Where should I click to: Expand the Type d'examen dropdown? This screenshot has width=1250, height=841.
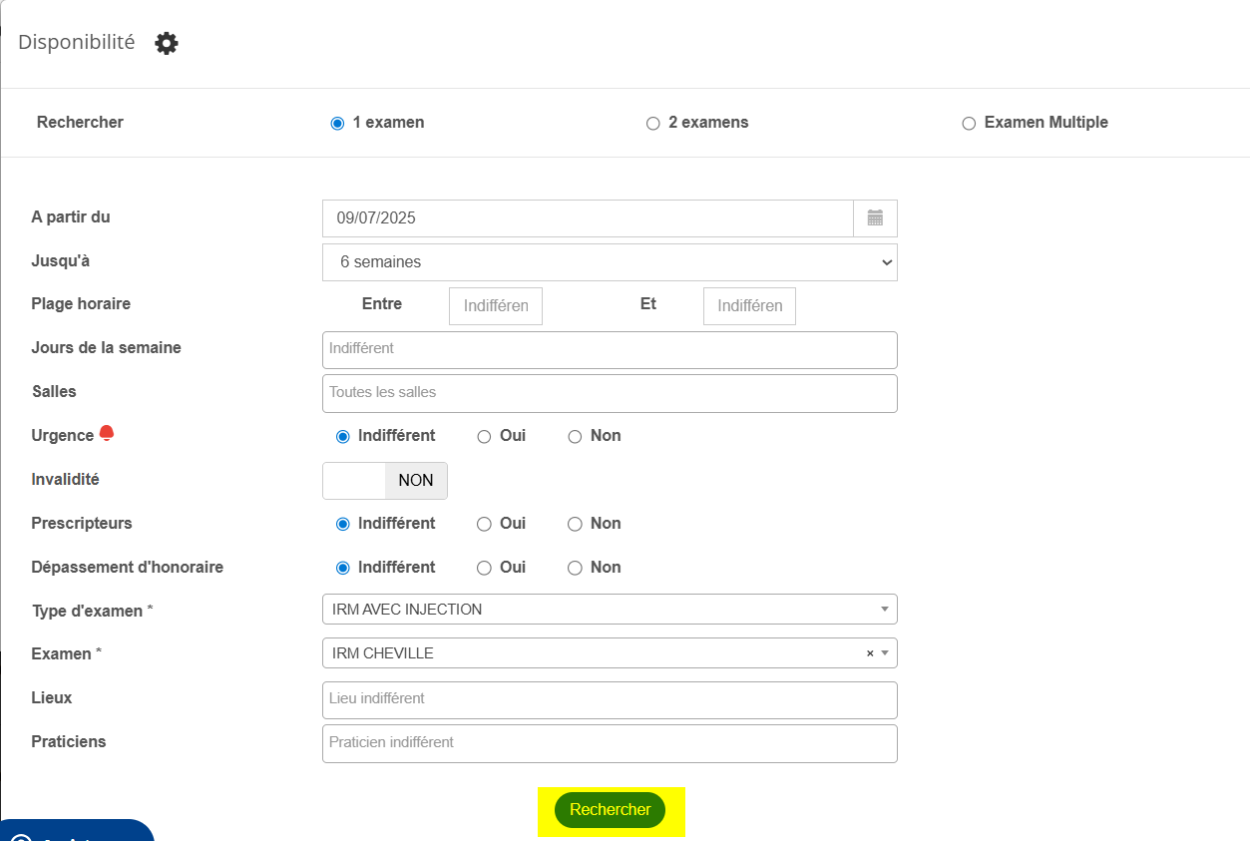click(610, 610)
